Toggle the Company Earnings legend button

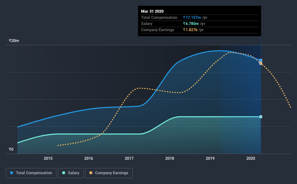pos(109,173)
